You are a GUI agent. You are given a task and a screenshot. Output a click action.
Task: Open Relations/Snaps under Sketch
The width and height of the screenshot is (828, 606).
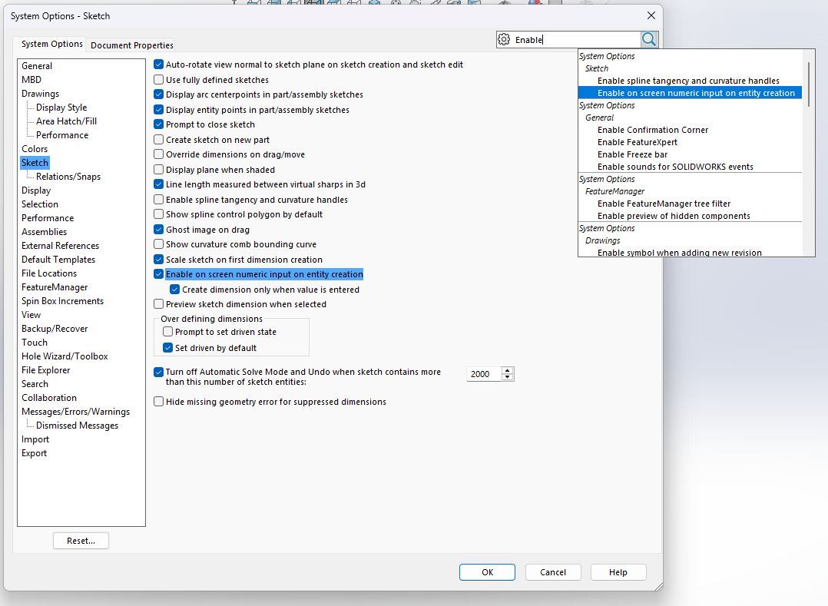[x=68, y=177]
